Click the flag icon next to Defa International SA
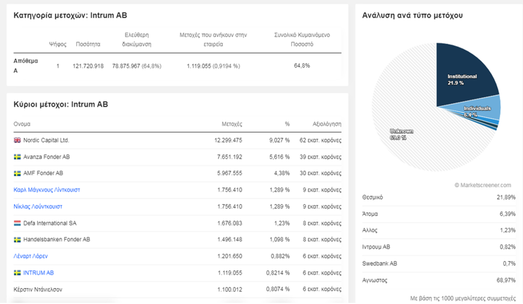 pyautogui.click(x=17, y=223)
